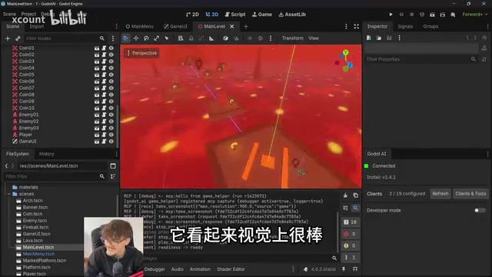
Task: Load an existing resource in Inspector
Action: [379, 38]
